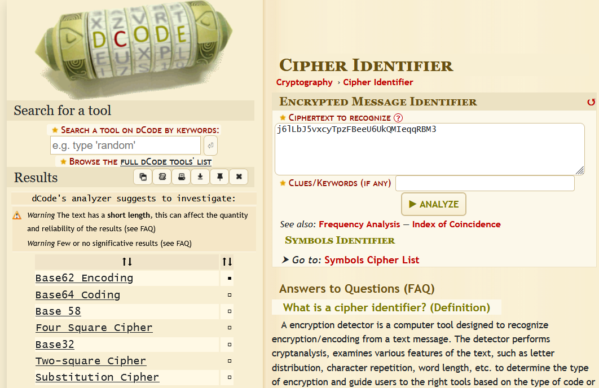Click score marker for Two-square Cipher
Image resolution: width=599 pixels, height=388 pixels.
click(x=229, y=361)
